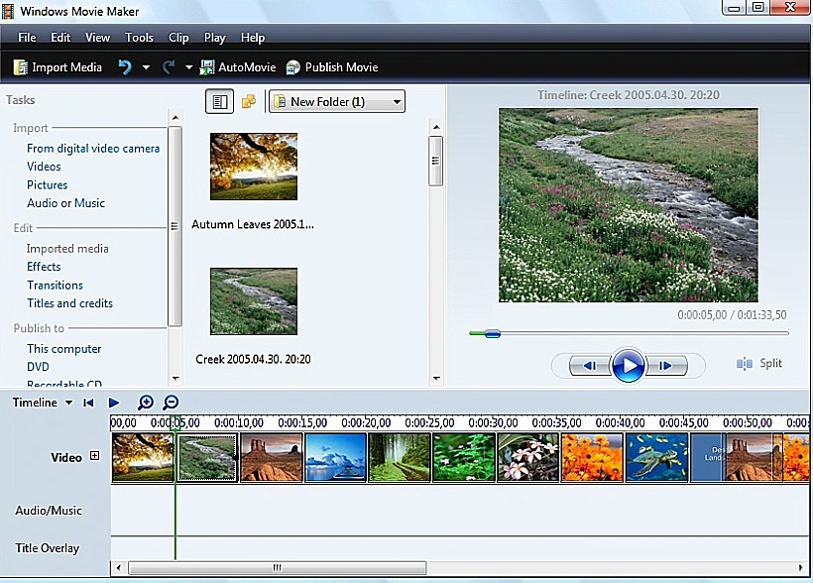Image resolution: width=813 pixels, height=583 pixels.
Task: Open the AutoMovie feature
Action: (x=238, y=67)
